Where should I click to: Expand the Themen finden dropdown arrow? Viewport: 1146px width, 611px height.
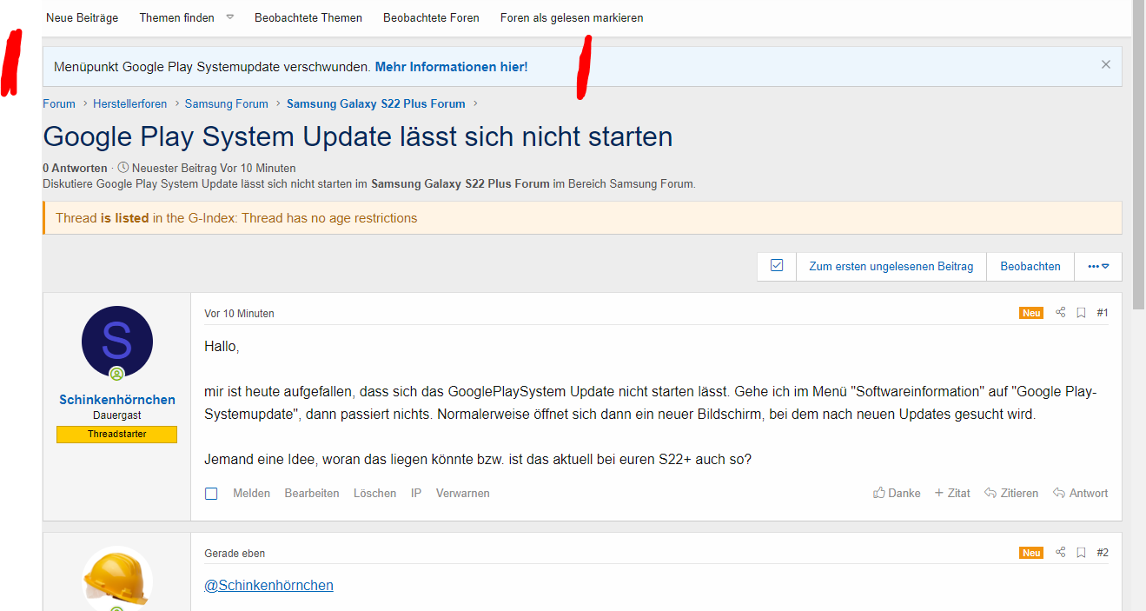(x=230, y=17)
